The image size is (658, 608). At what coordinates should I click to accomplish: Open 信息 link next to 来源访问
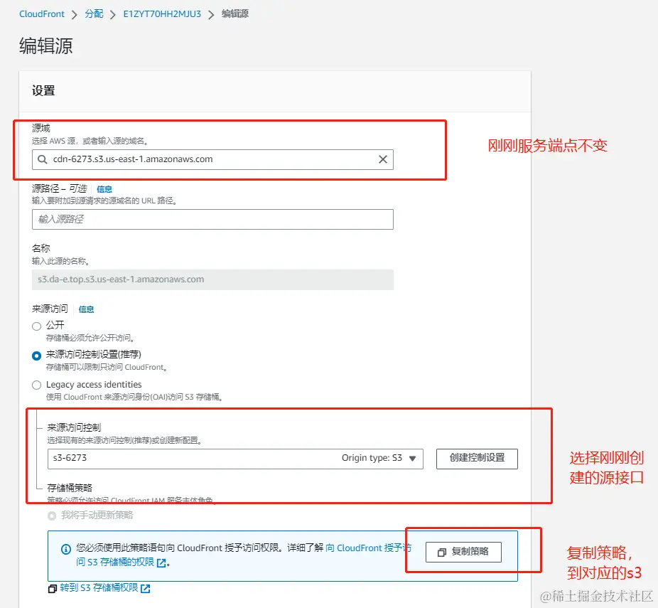pyautogui.click(x=86, y=309)
